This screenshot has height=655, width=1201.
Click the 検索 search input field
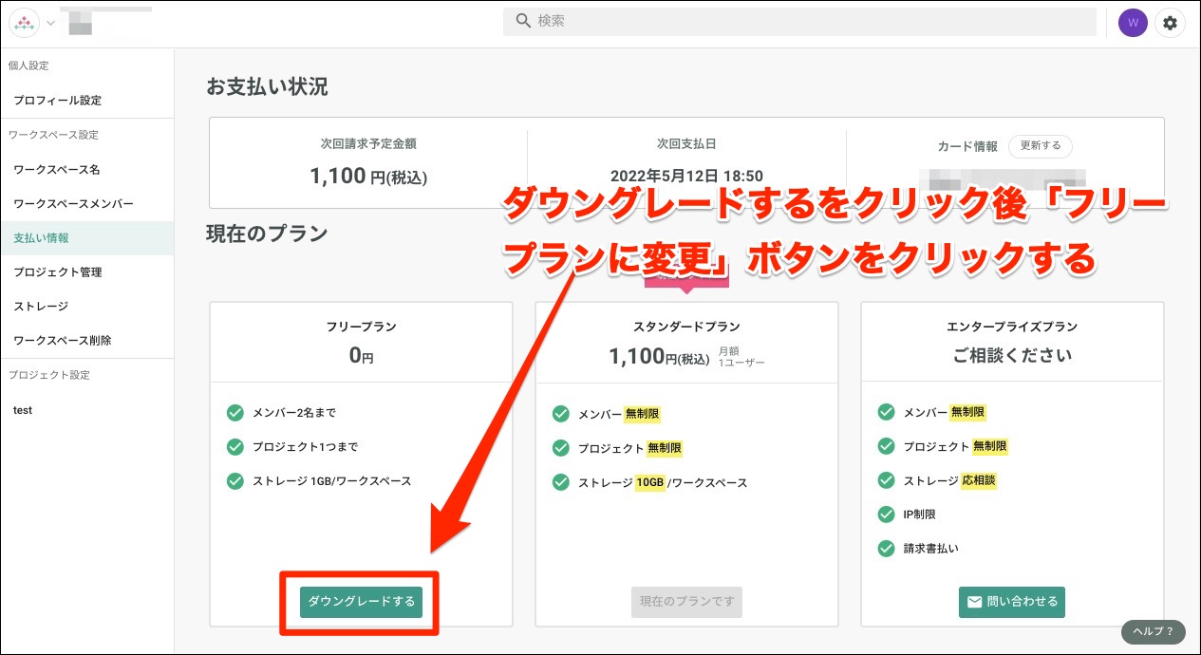point(798,21)
